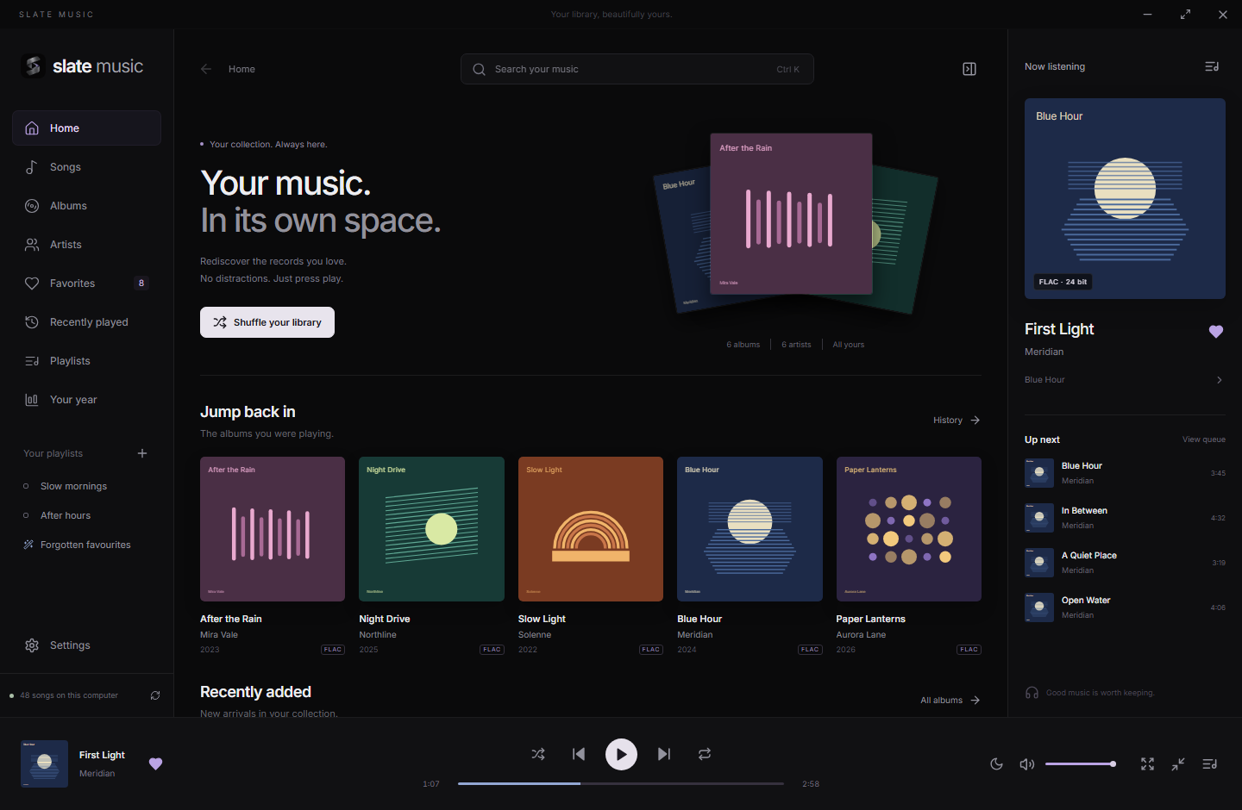Image resolution: width=1242 pixels, height=810 pixels.
Task: Open the Your year page
Action: [86, 400]
